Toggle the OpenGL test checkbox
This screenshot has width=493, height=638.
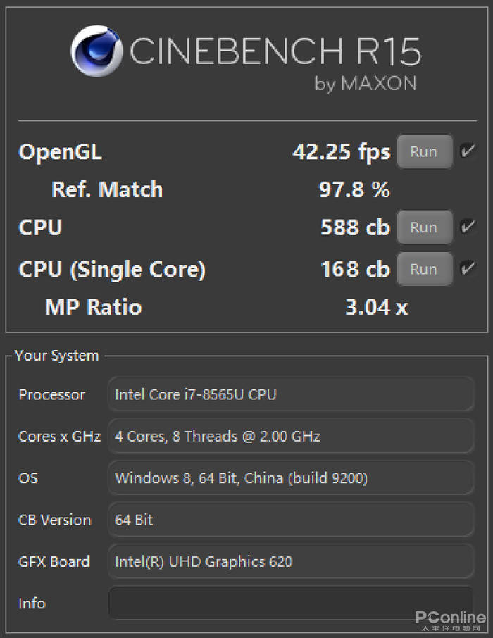pos(467,151)
